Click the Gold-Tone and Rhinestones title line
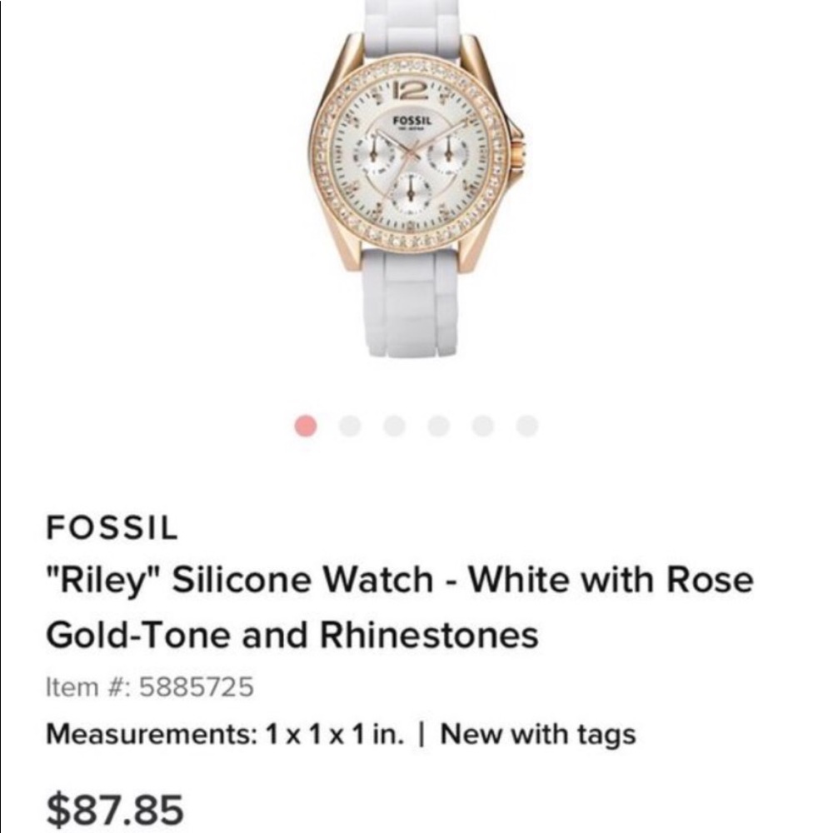Image resolution: width=833 pixels, height=833 pixels. point(292,633)
